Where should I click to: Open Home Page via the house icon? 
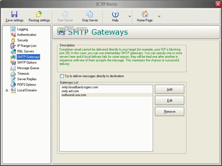pyautogui.click(x=145, y=14)
